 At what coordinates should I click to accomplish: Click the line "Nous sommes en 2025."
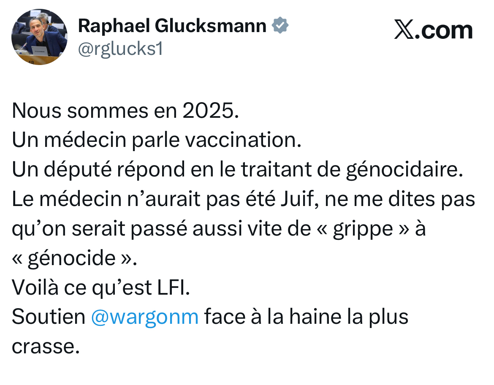pyautogui.click(x=125, y=111)
